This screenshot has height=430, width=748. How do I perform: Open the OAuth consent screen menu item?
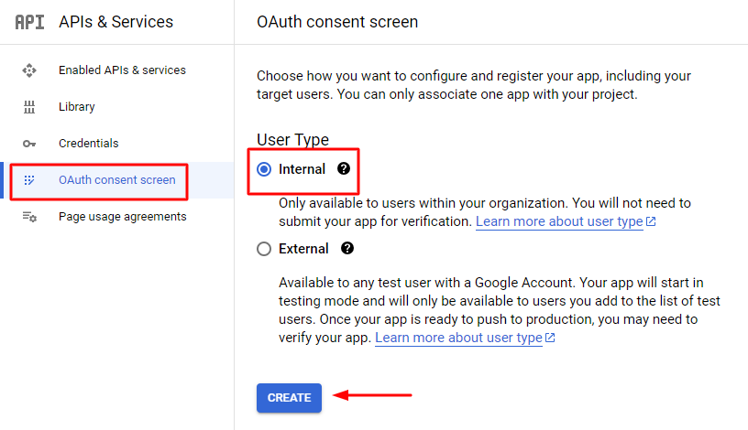(x=117, y=180)
